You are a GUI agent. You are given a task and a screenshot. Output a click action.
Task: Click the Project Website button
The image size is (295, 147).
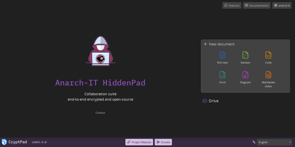coord(139,142)
